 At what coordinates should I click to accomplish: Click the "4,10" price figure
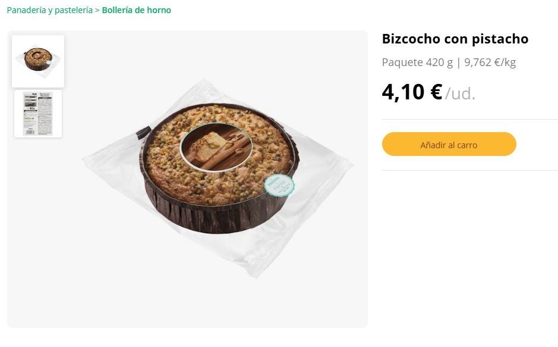click(x=403, y=92)
